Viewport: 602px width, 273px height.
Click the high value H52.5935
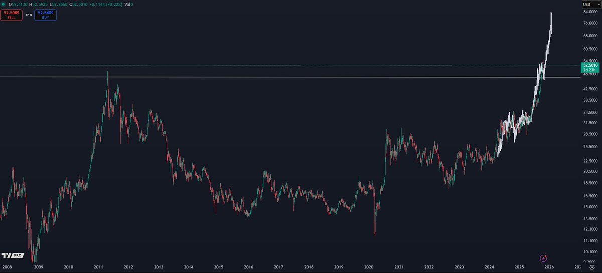pyautogui.click(x=39, y=4)
